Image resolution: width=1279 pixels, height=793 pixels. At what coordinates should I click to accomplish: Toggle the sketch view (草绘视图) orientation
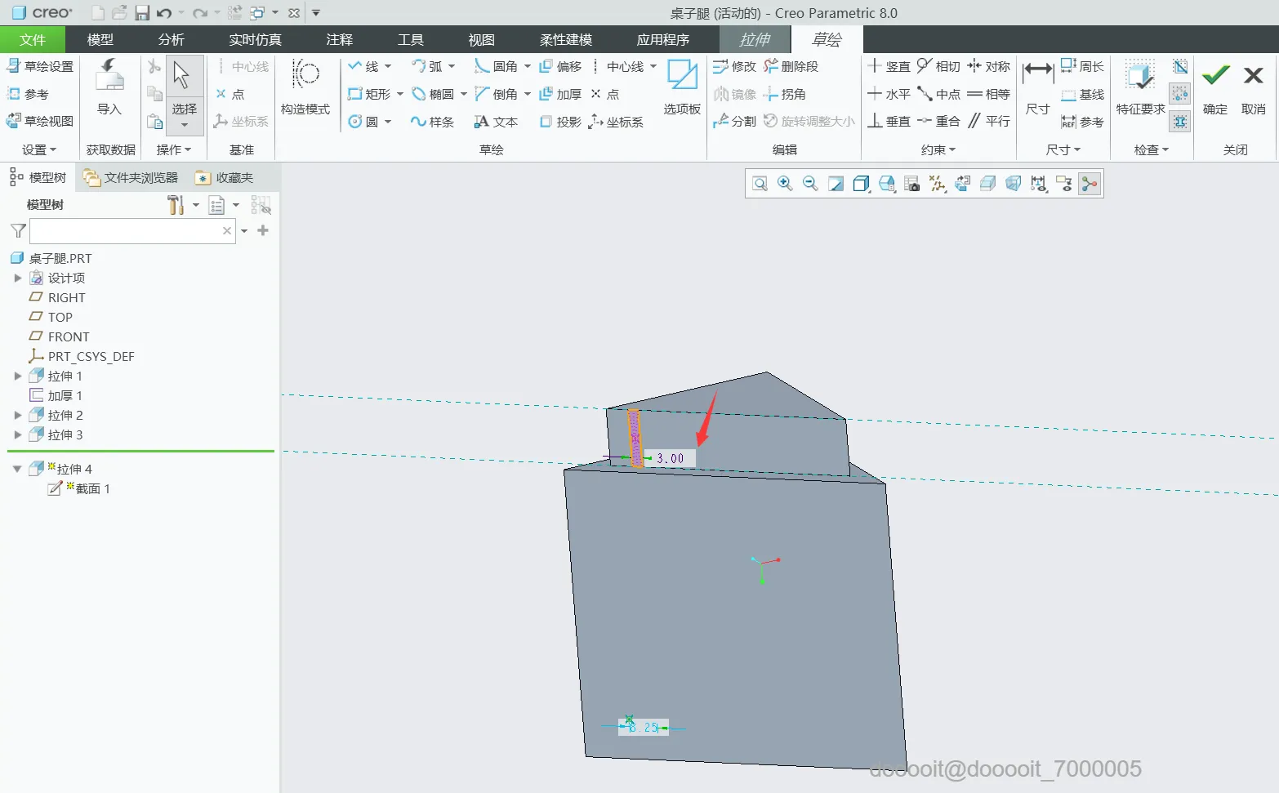pos(40,121)
